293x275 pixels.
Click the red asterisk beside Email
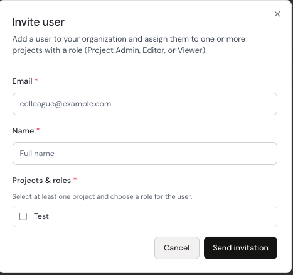pos(36,80)
